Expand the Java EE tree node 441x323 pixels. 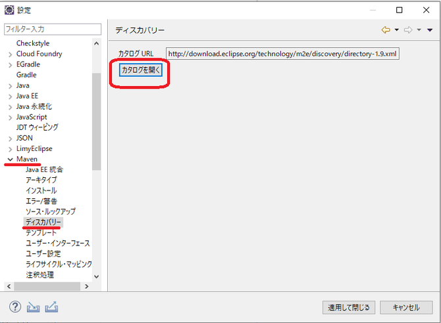(x=10, y=97)
